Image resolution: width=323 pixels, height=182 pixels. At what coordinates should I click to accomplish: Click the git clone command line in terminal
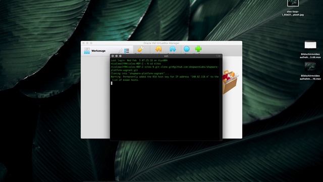pyautogui.click(x=165, y=69)
